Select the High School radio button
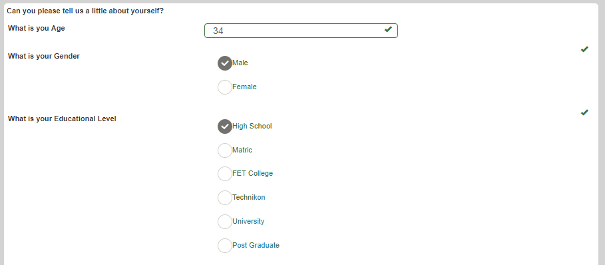 coord(225,127)
